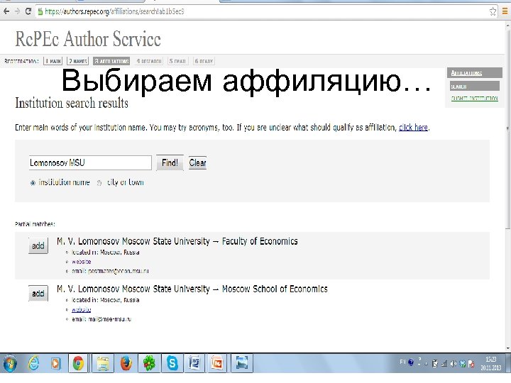Image resolution: width=511 pixels, height=383 pixels.
Task: Click the Clear button
Action: tap(197, 163)
